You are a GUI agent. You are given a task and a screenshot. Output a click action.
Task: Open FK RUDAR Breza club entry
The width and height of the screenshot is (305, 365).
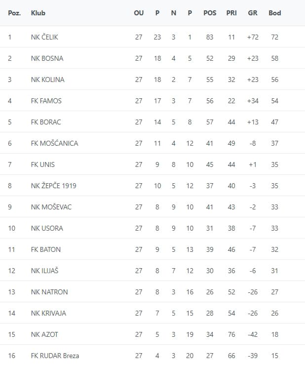[55, 356]
